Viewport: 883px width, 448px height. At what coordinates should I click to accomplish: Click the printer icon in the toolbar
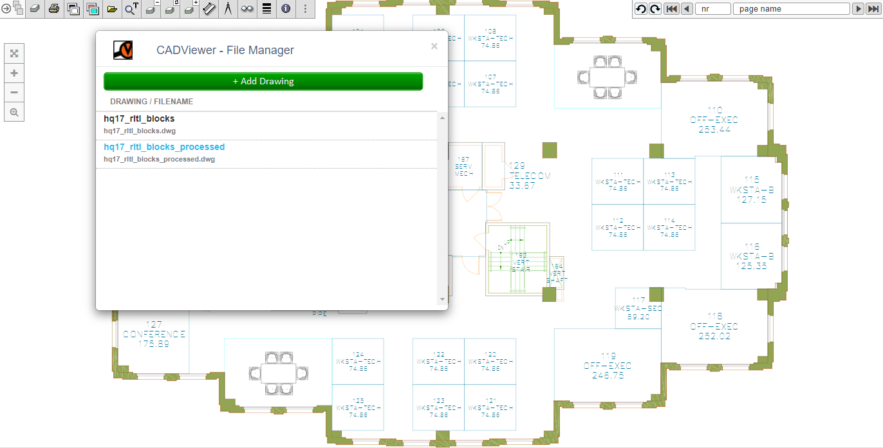54,9
